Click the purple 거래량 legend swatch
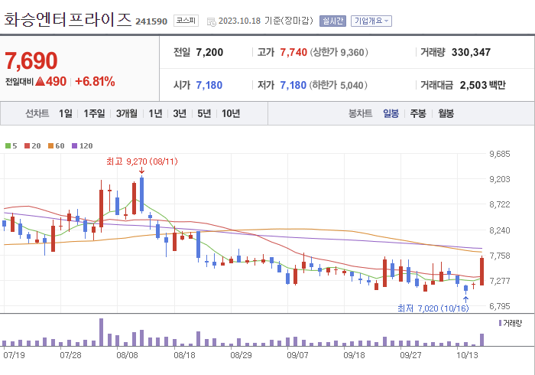Viewport: 535px width, 375px height. pos(500,323)
